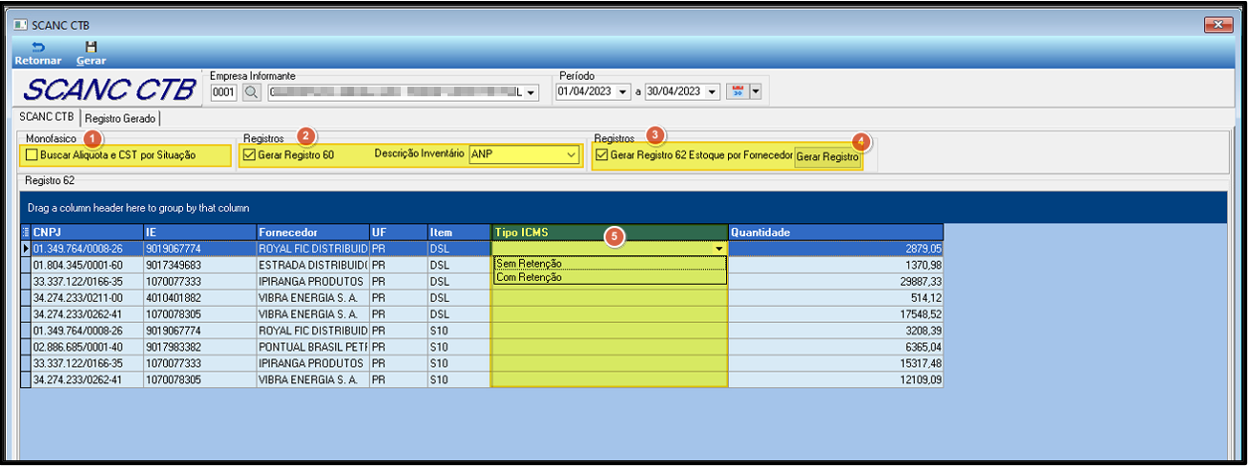The height and width of the screenshot is (466, 1249).
Task: Select supplier PONTUAL BRASIL PET cell
Action: [313, 346]
